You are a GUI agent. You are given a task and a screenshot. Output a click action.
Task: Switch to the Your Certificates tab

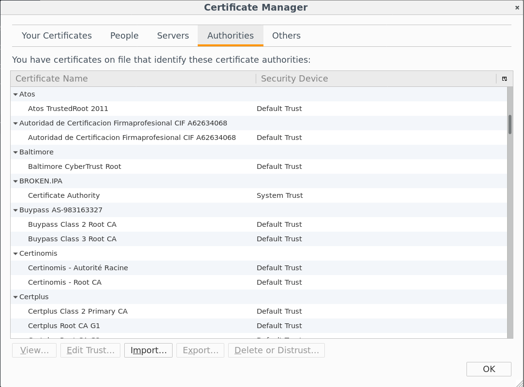pyautogui.click(x=57, y=36)
